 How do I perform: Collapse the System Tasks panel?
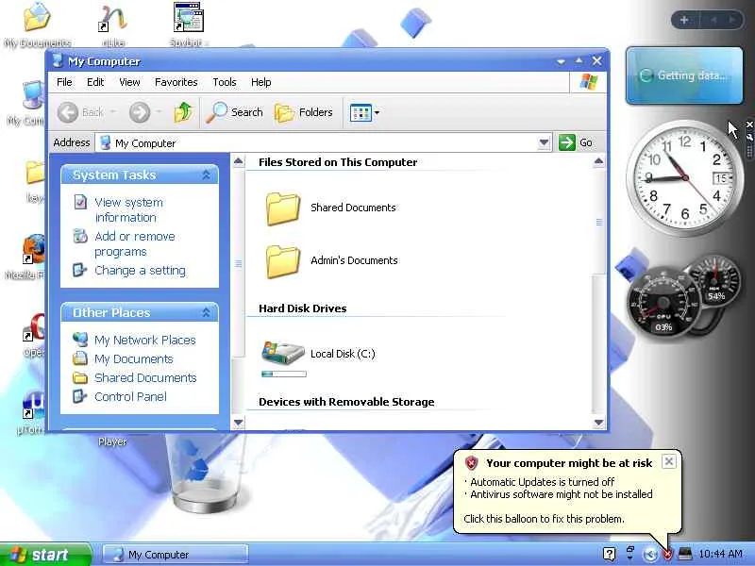(x=206, y=175)
